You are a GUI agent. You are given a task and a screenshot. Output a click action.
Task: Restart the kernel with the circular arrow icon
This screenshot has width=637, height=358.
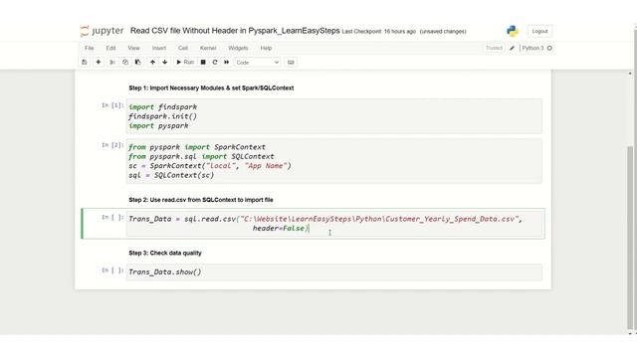coord(215,62)
